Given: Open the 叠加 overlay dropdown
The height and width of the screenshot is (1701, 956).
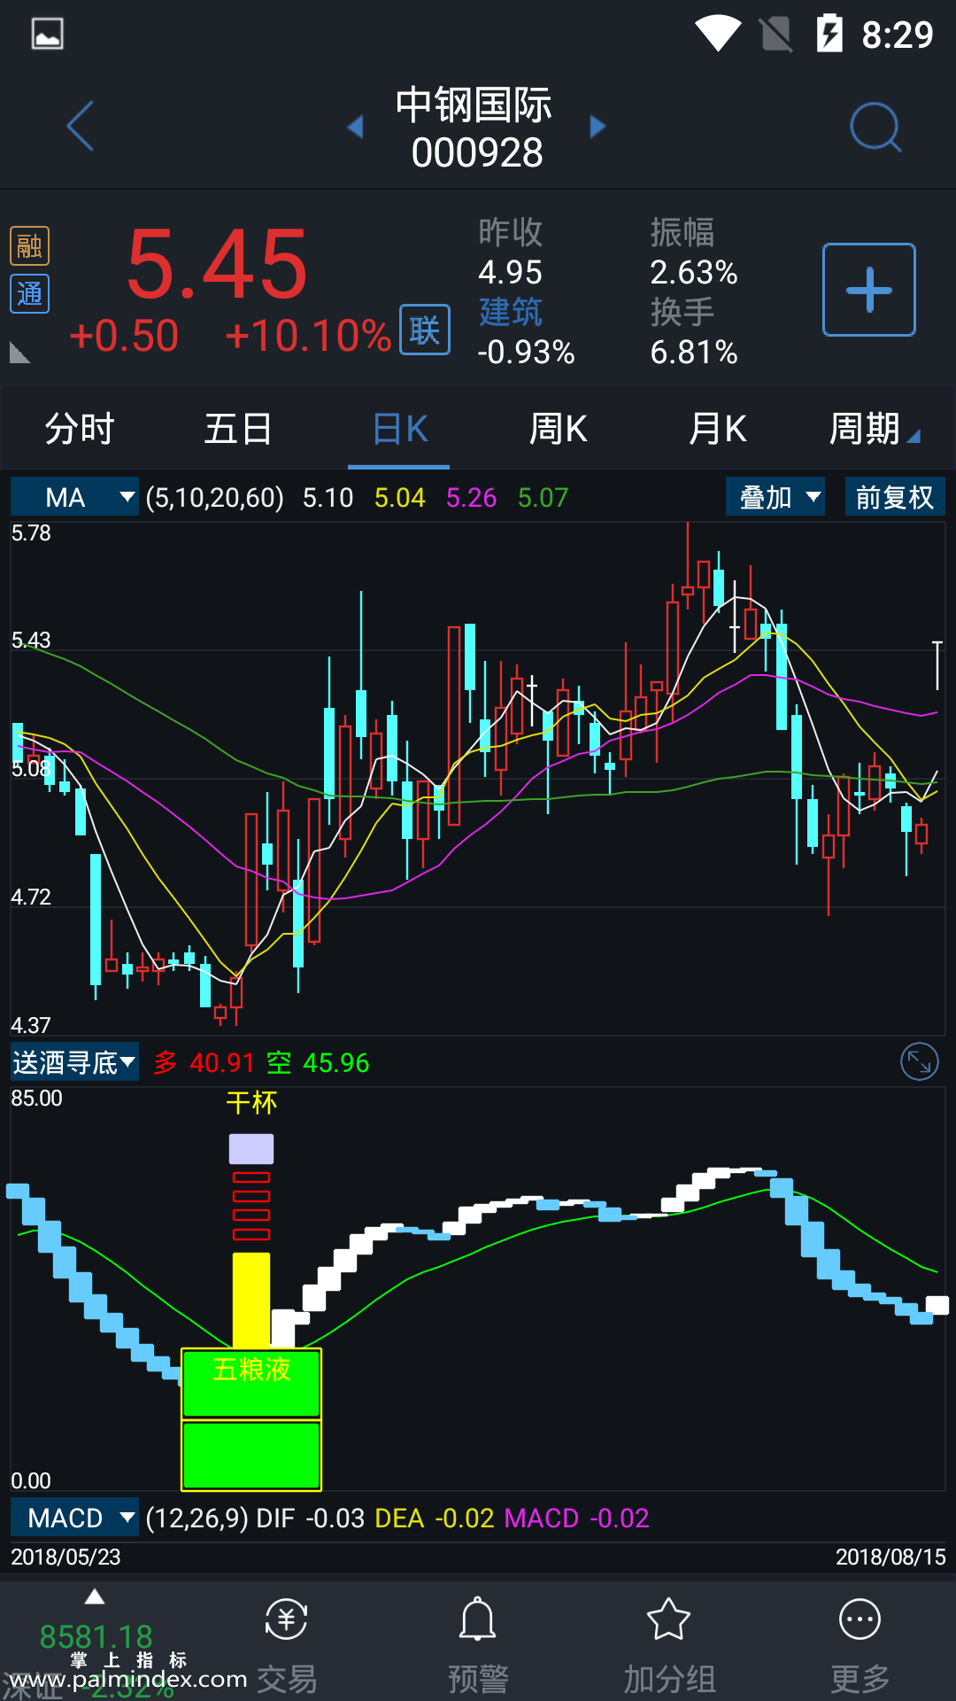Looking at the screenshot, I should pos(775,497).
